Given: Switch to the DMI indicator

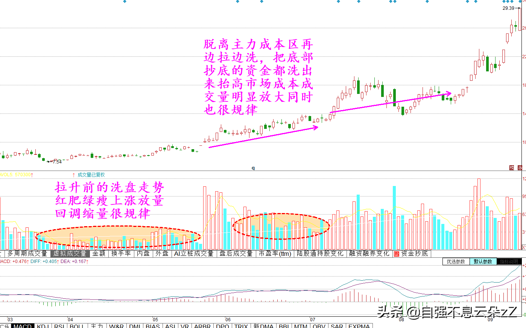Looking at the screenshot, I should (x=135, y=326).
